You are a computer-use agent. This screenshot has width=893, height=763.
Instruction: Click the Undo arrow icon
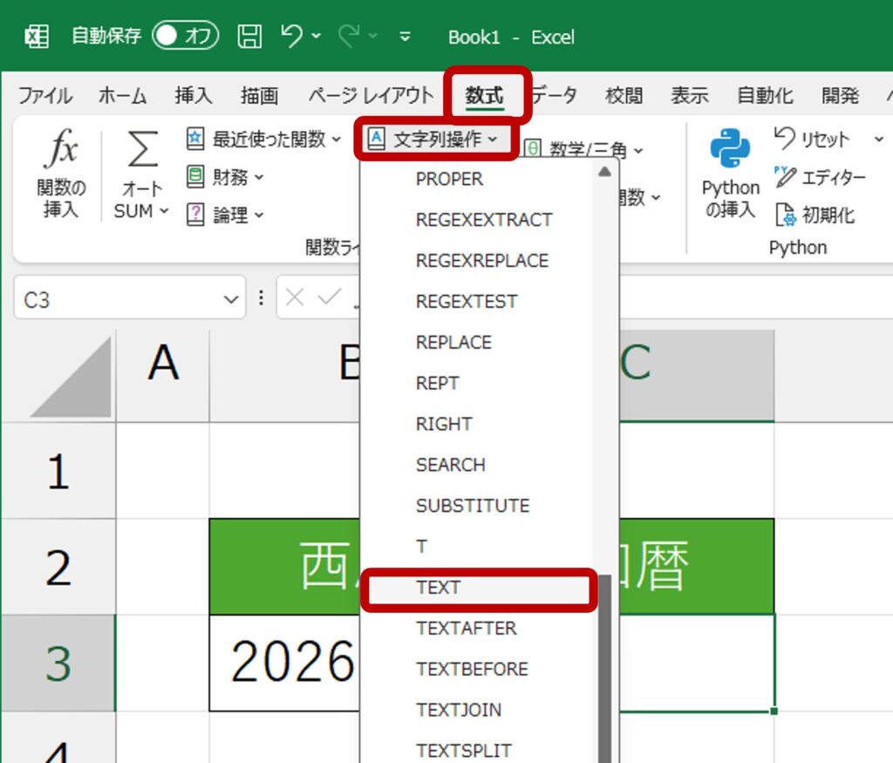tap(292, 37)
